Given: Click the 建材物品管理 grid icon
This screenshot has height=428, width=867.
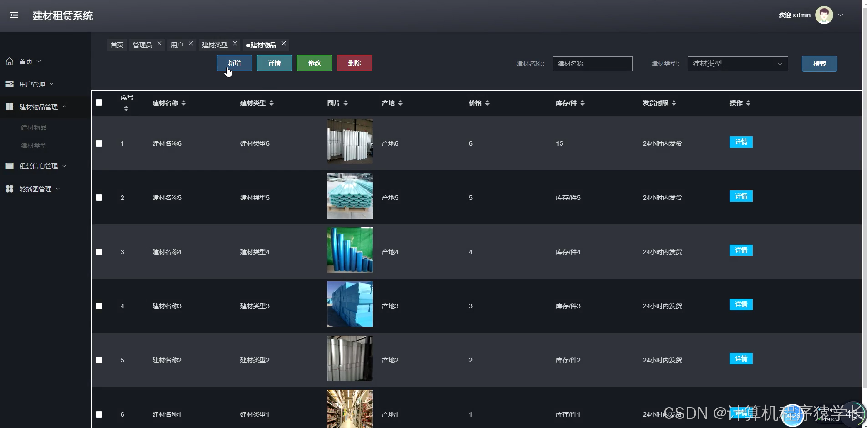Looking at the screenshot, I should (x=10, y=107).
